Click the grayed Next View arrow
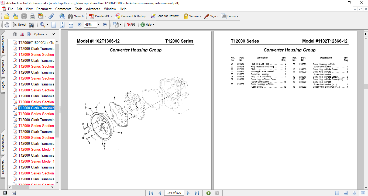 (217, 193)
